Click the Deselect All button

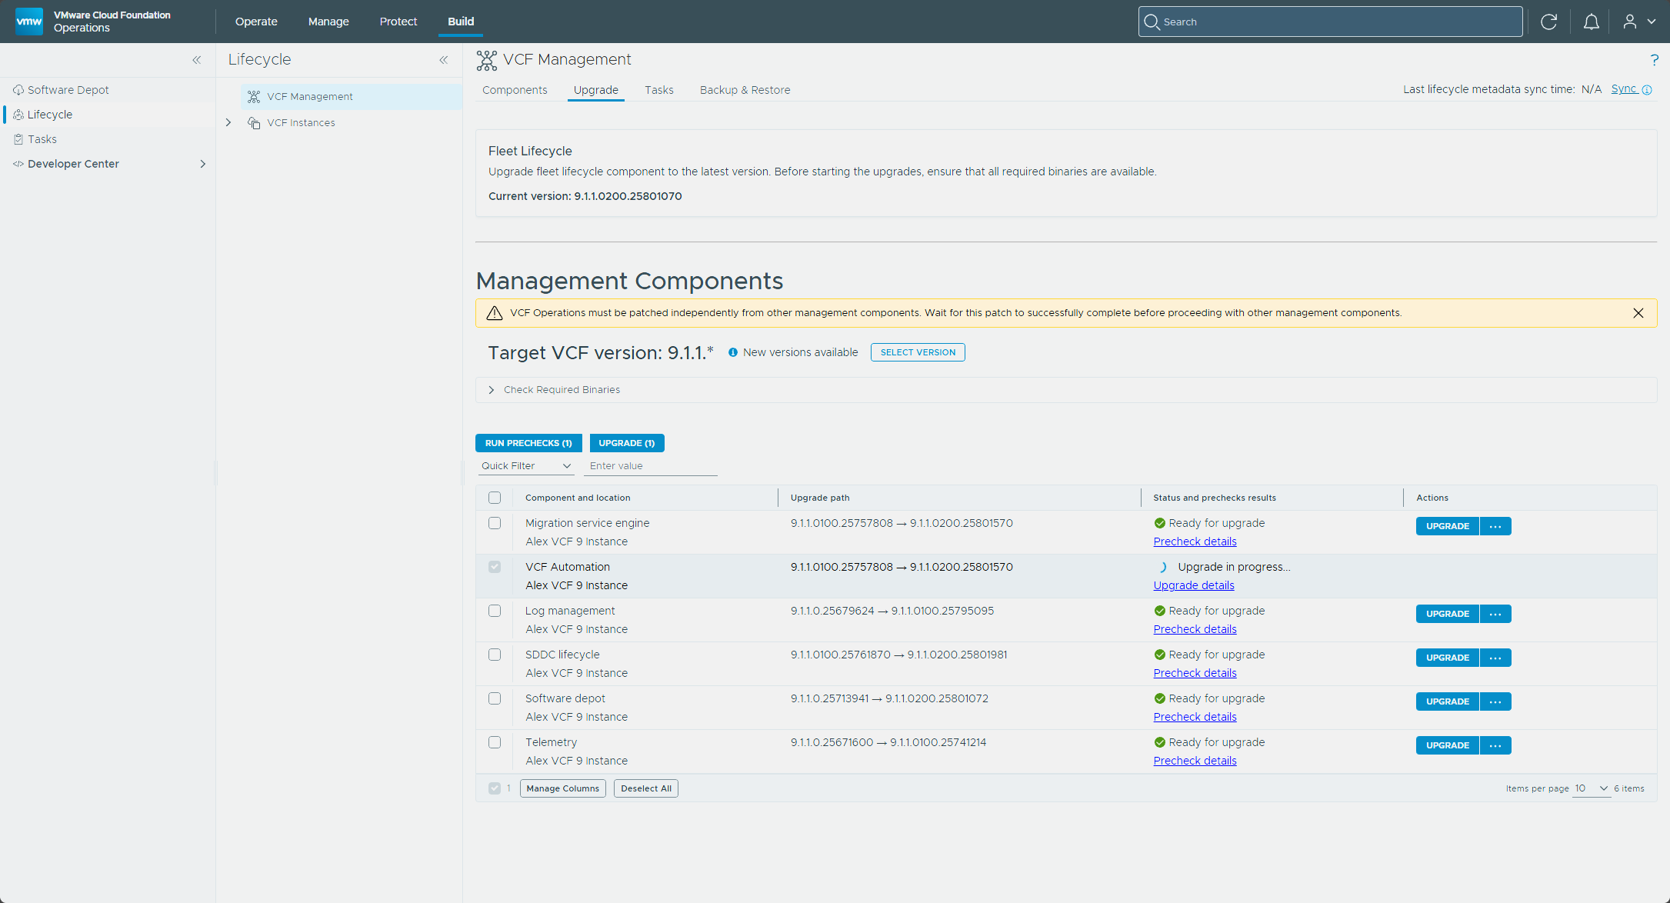coord(646,788)
